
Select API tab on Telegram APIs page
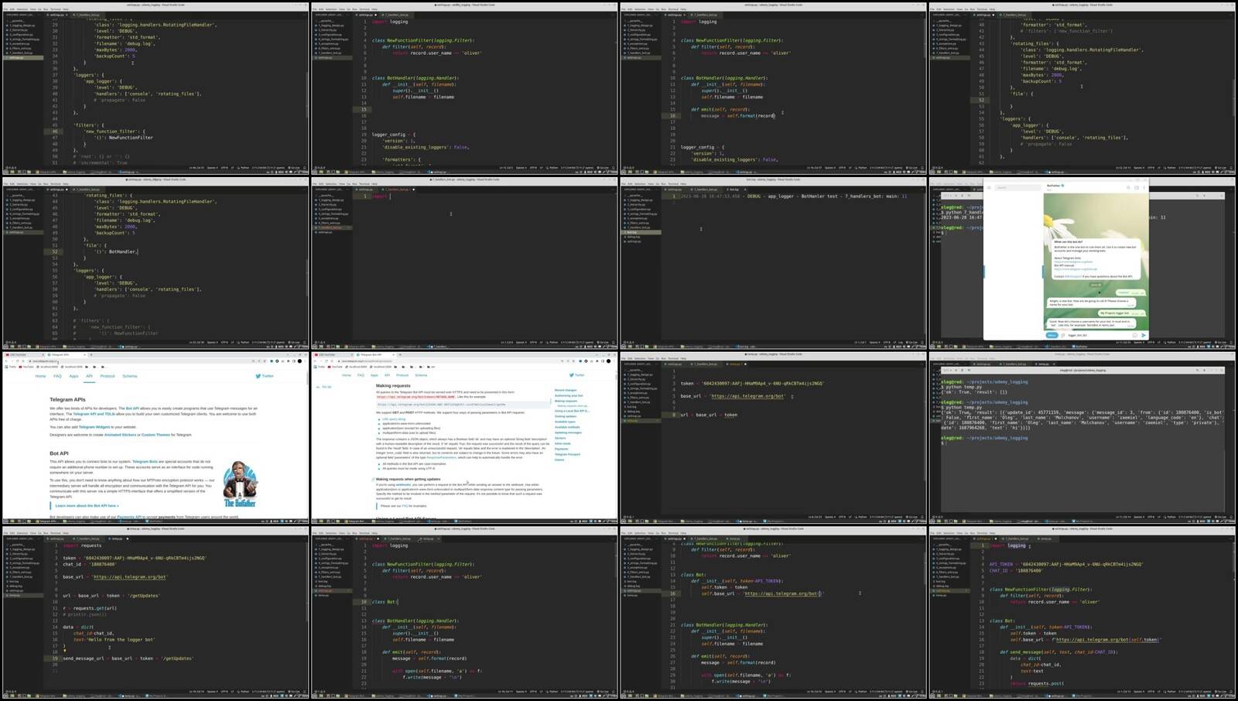pyautogui.click(x=89, y=376)
